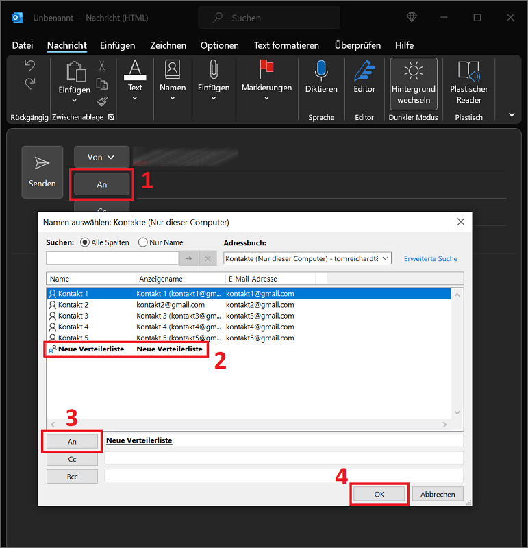Click the premium diamond icon in title bar
Viewport: 528px width, 548px height.
tap(412, 17)
